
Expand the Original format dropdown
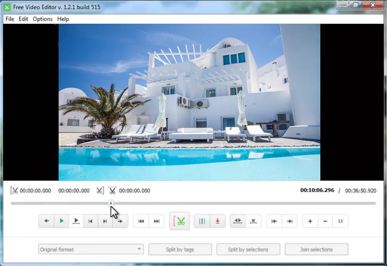pos(91,249)
